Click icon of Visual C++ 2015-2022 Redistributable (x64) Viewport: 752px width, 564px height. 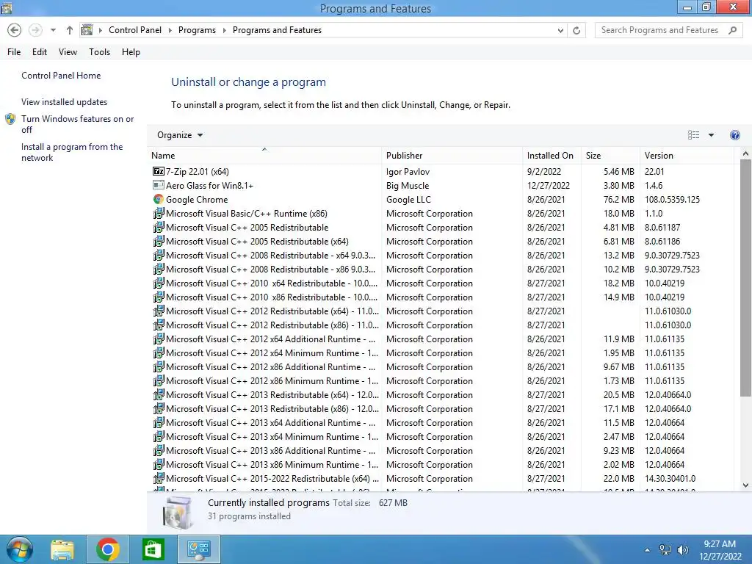pos(159,478)
